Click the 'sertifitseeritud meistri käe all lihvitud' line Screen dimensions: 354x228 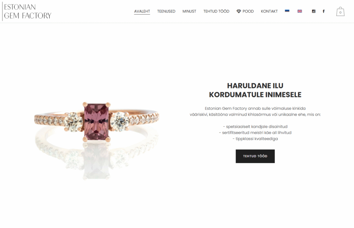(255, 133)
